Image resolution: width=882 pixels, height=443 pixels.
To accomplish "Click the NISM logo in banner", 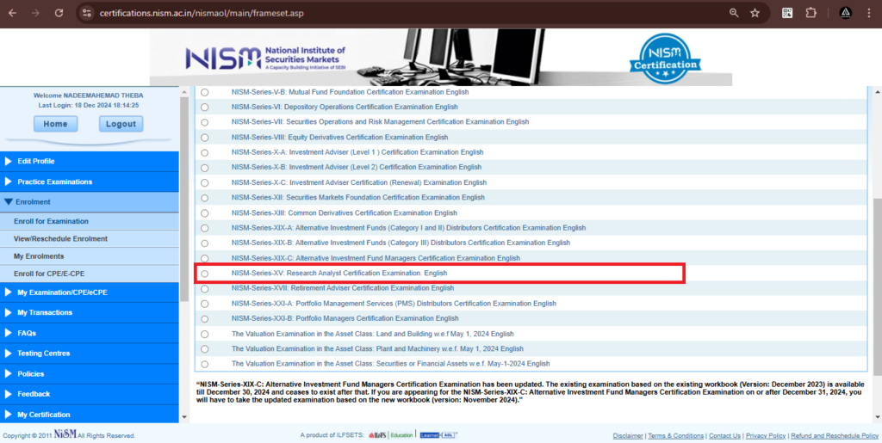I will (265, 58).
